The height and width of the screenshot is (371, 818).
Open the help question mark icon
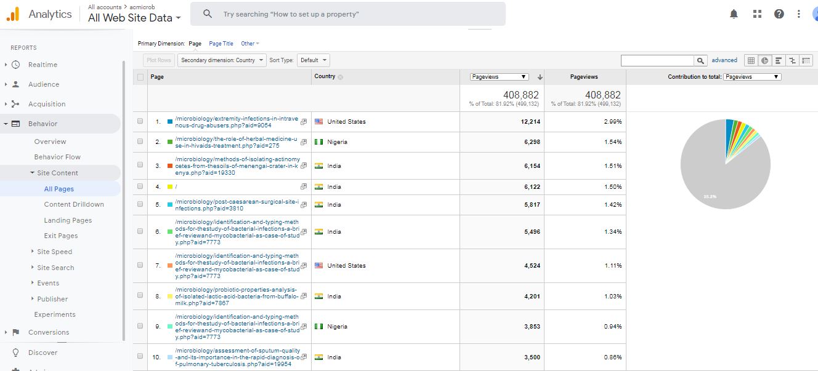(x=779, y=14)
